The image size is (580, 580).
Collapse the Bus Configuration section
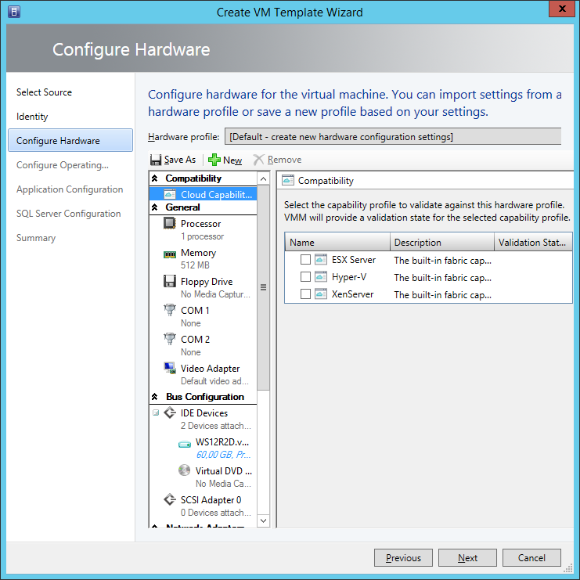pos(154,398)
